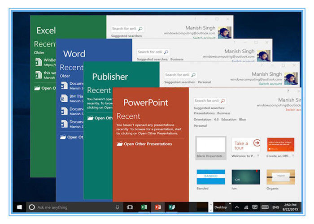Switch to Excel via taskbar icon
Screen dimensions: 314x224
144,207
